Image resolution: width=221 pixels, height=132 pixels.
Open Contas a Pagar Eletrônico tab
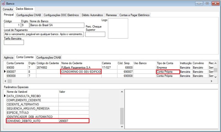pyautogui.click(x=134, y=15)
